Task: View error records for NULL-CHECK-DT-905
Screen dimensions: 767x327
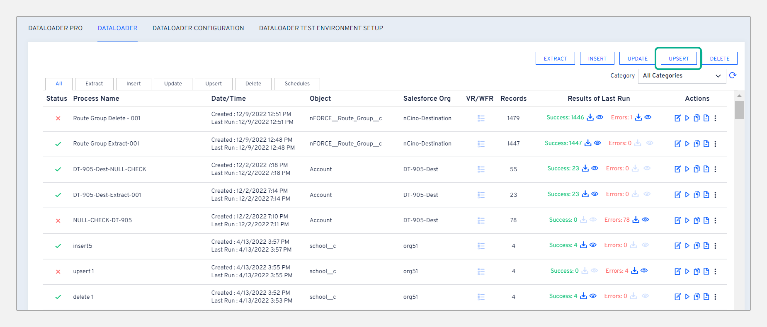Action: 646,220
